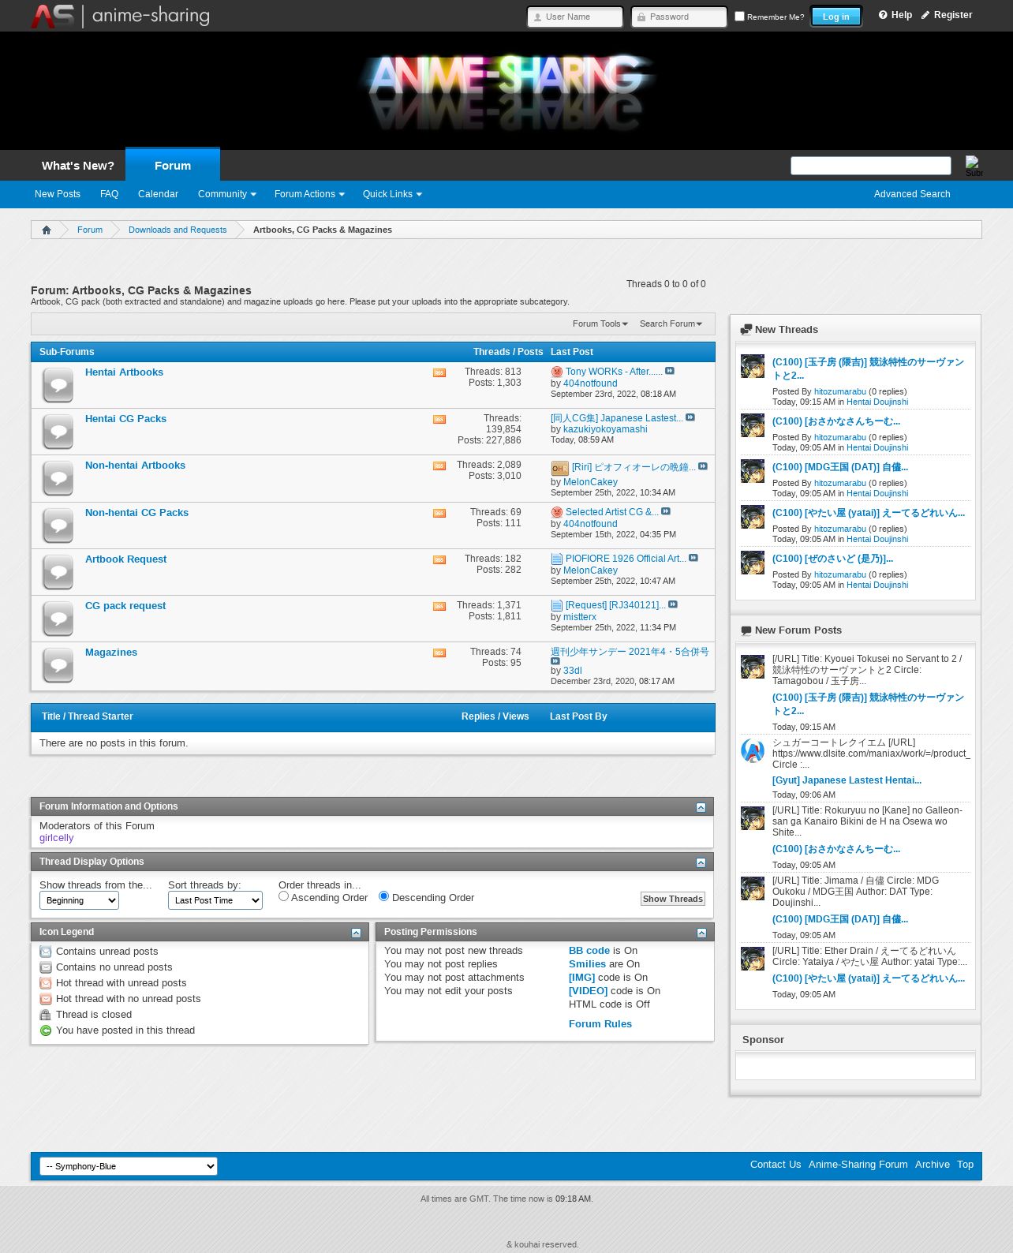Go to last post of PIOFIORE 1926 thread
Viewport: 1013px width, 1253px height.
click(693, 558)
